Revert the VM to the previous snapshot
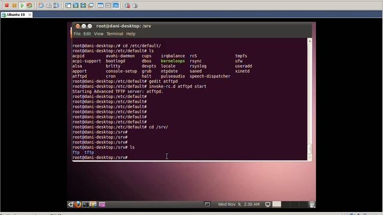The height and width of the screenshot is (215, 383). 48,5
